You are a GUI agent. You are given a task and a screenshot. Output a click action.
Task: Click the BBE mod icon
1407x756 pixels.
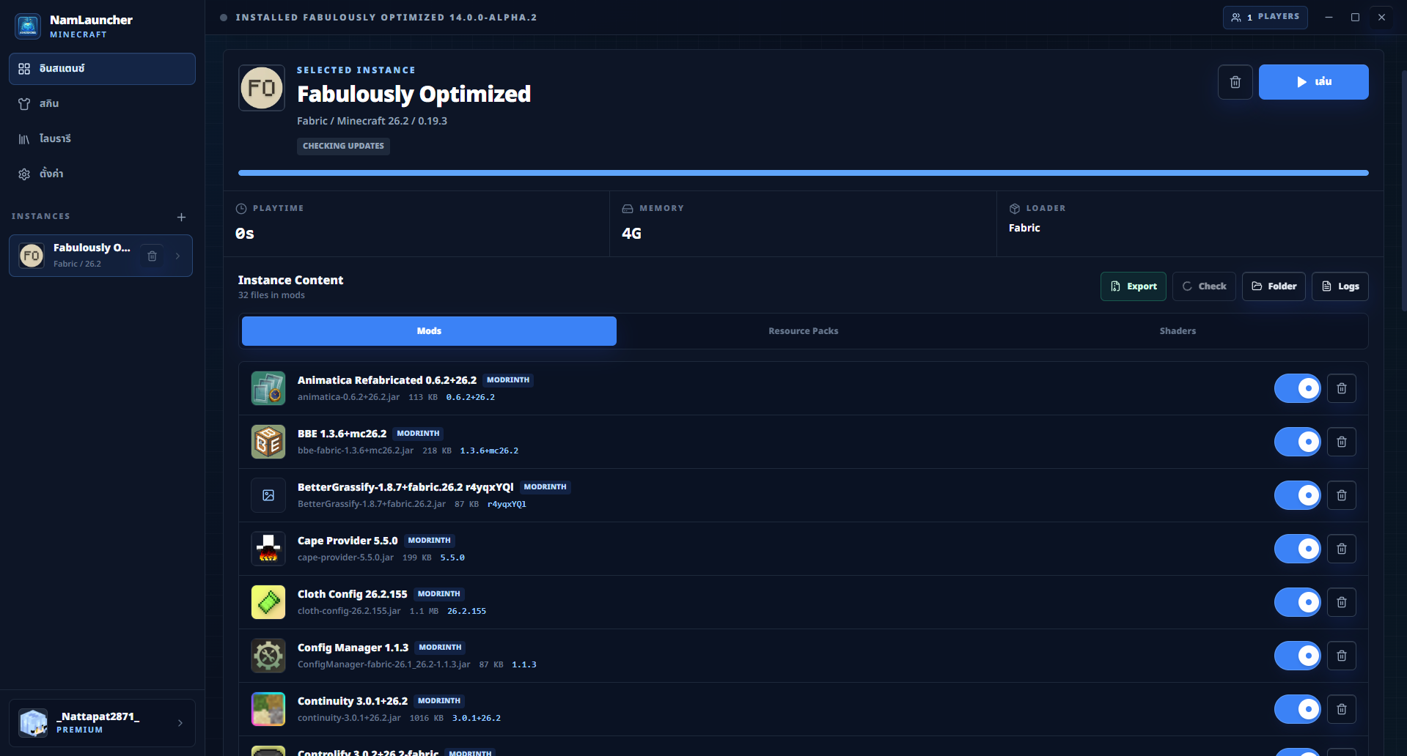coord(268,442)
